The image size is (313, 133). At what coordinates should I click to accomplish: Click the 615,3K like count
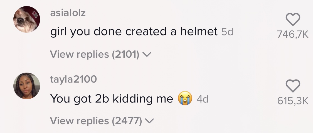pyautogui.click(x=293, y=101)
